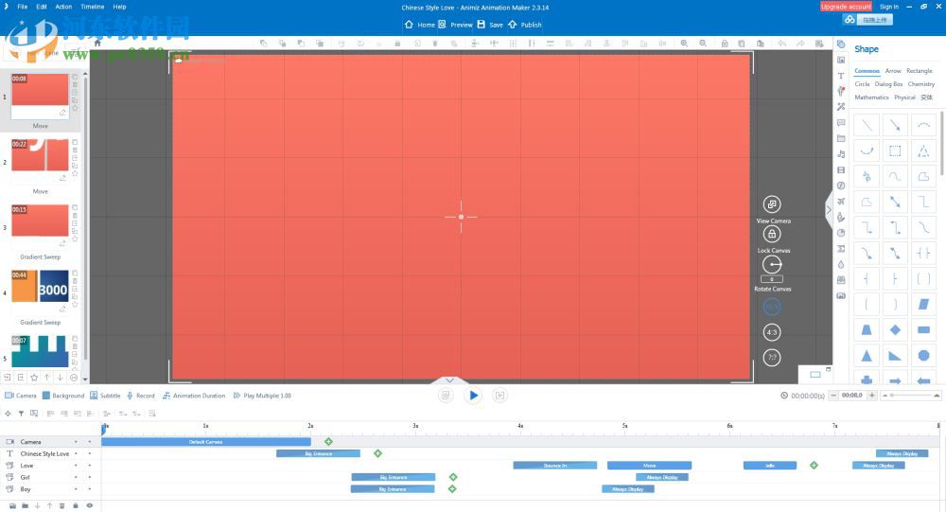Click the Redo arrow in top toolbar
This screenshot has height=512, width=946.
pos(800,44)
